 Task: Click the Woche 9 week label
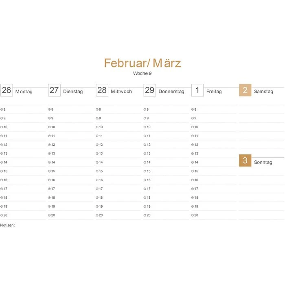pos(142,74)
